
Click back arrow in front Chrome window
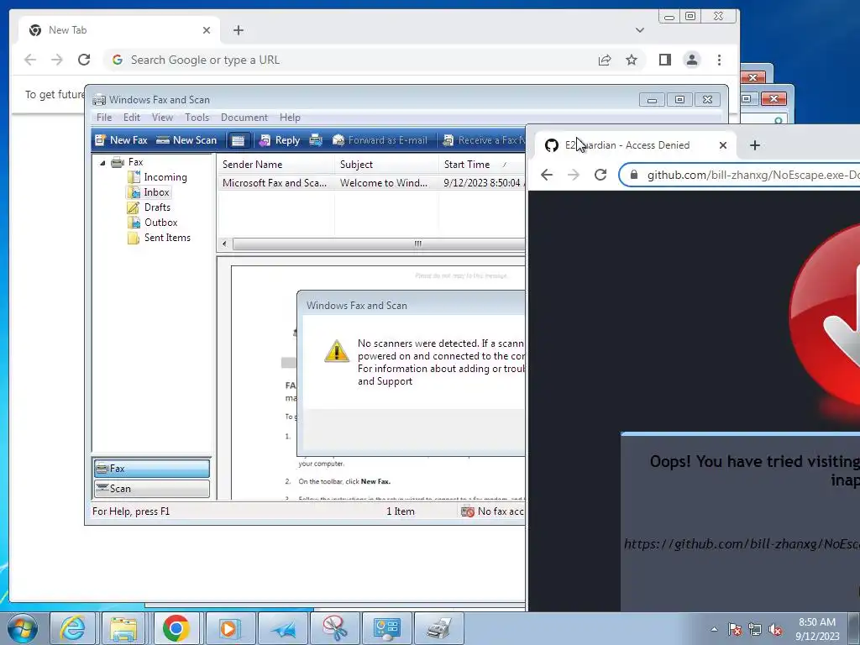pyautogui.click(x=547, y=175)
